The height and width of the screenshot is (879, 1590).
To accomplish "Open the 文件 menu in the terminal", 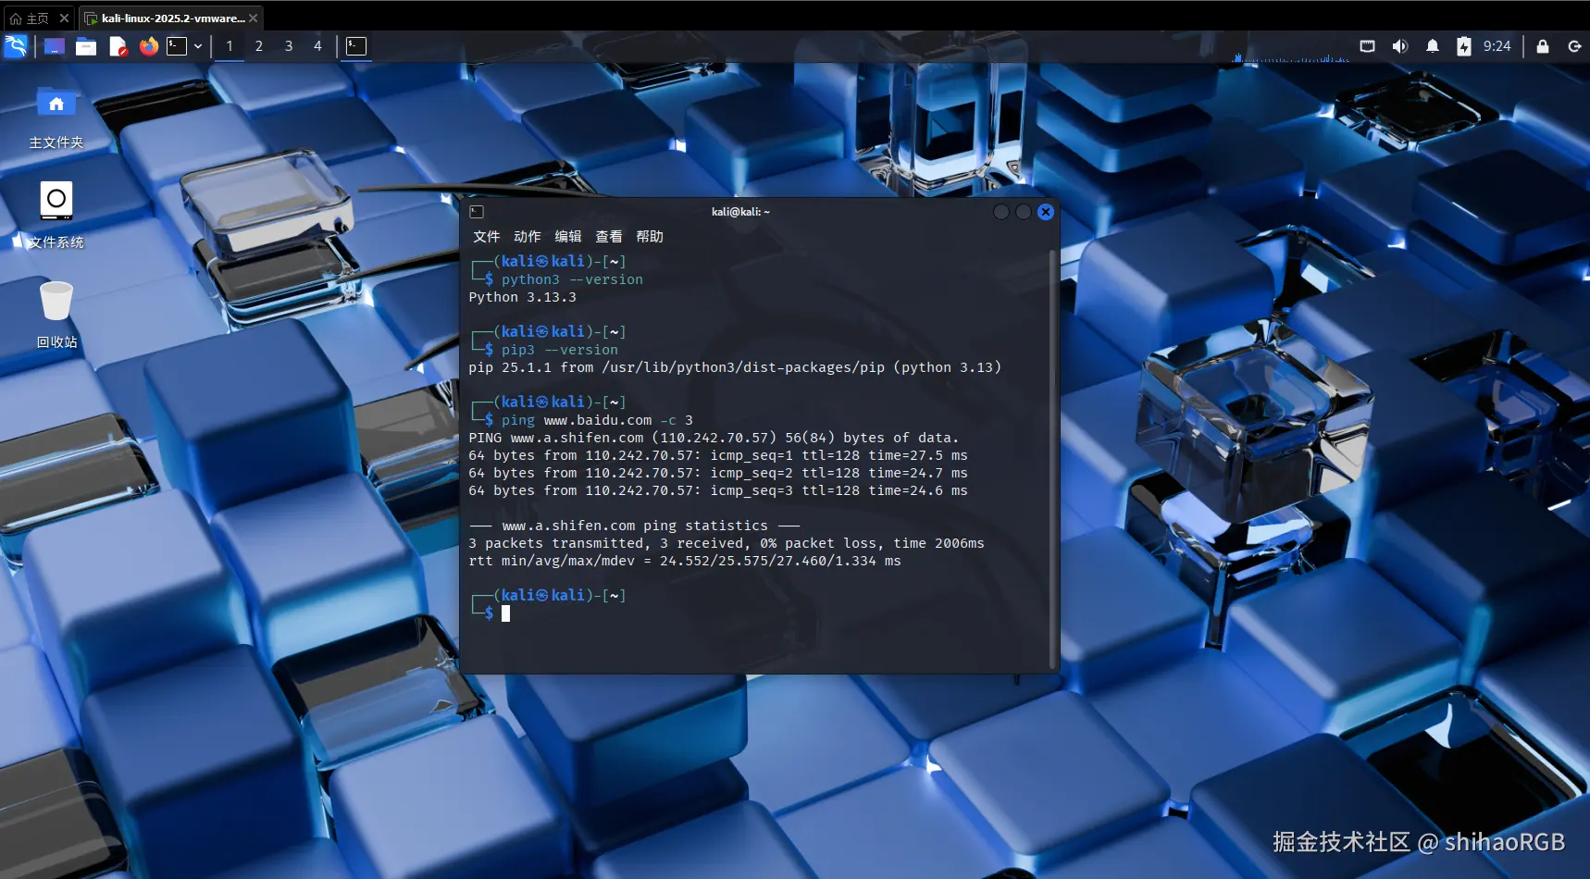I will click(486, 237).
